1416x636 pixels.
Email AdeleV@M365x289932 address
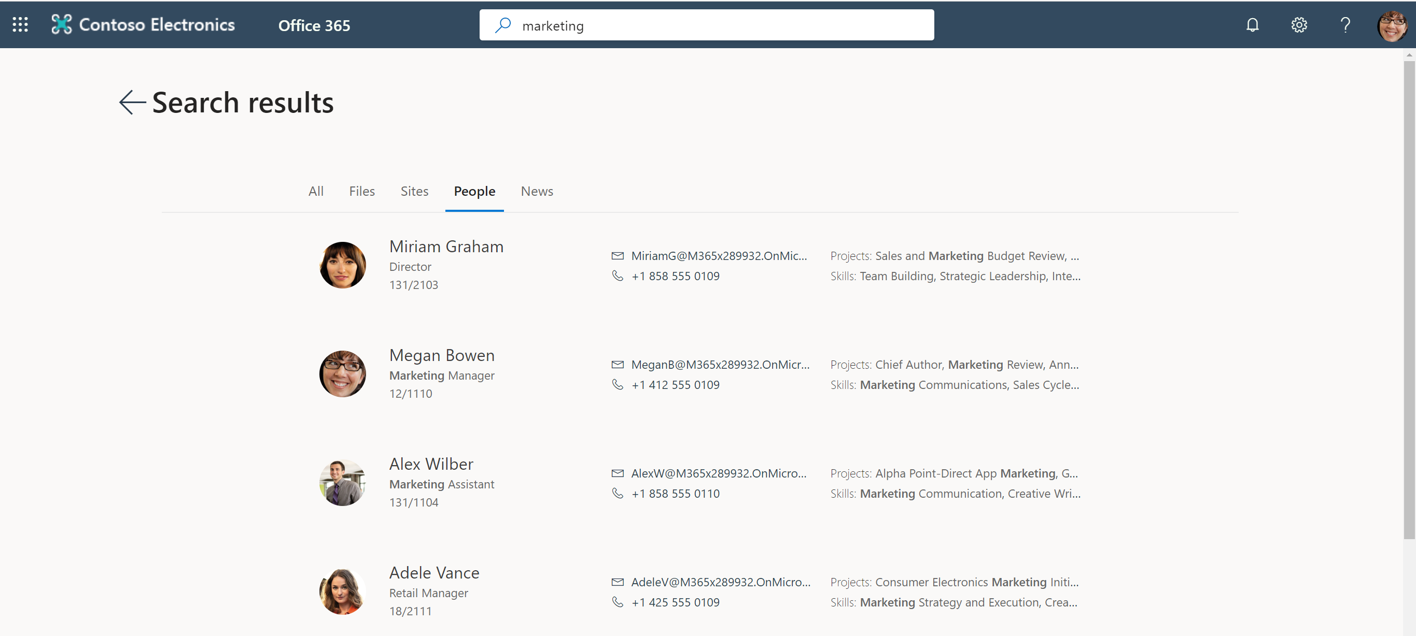(x=721, y=582)
